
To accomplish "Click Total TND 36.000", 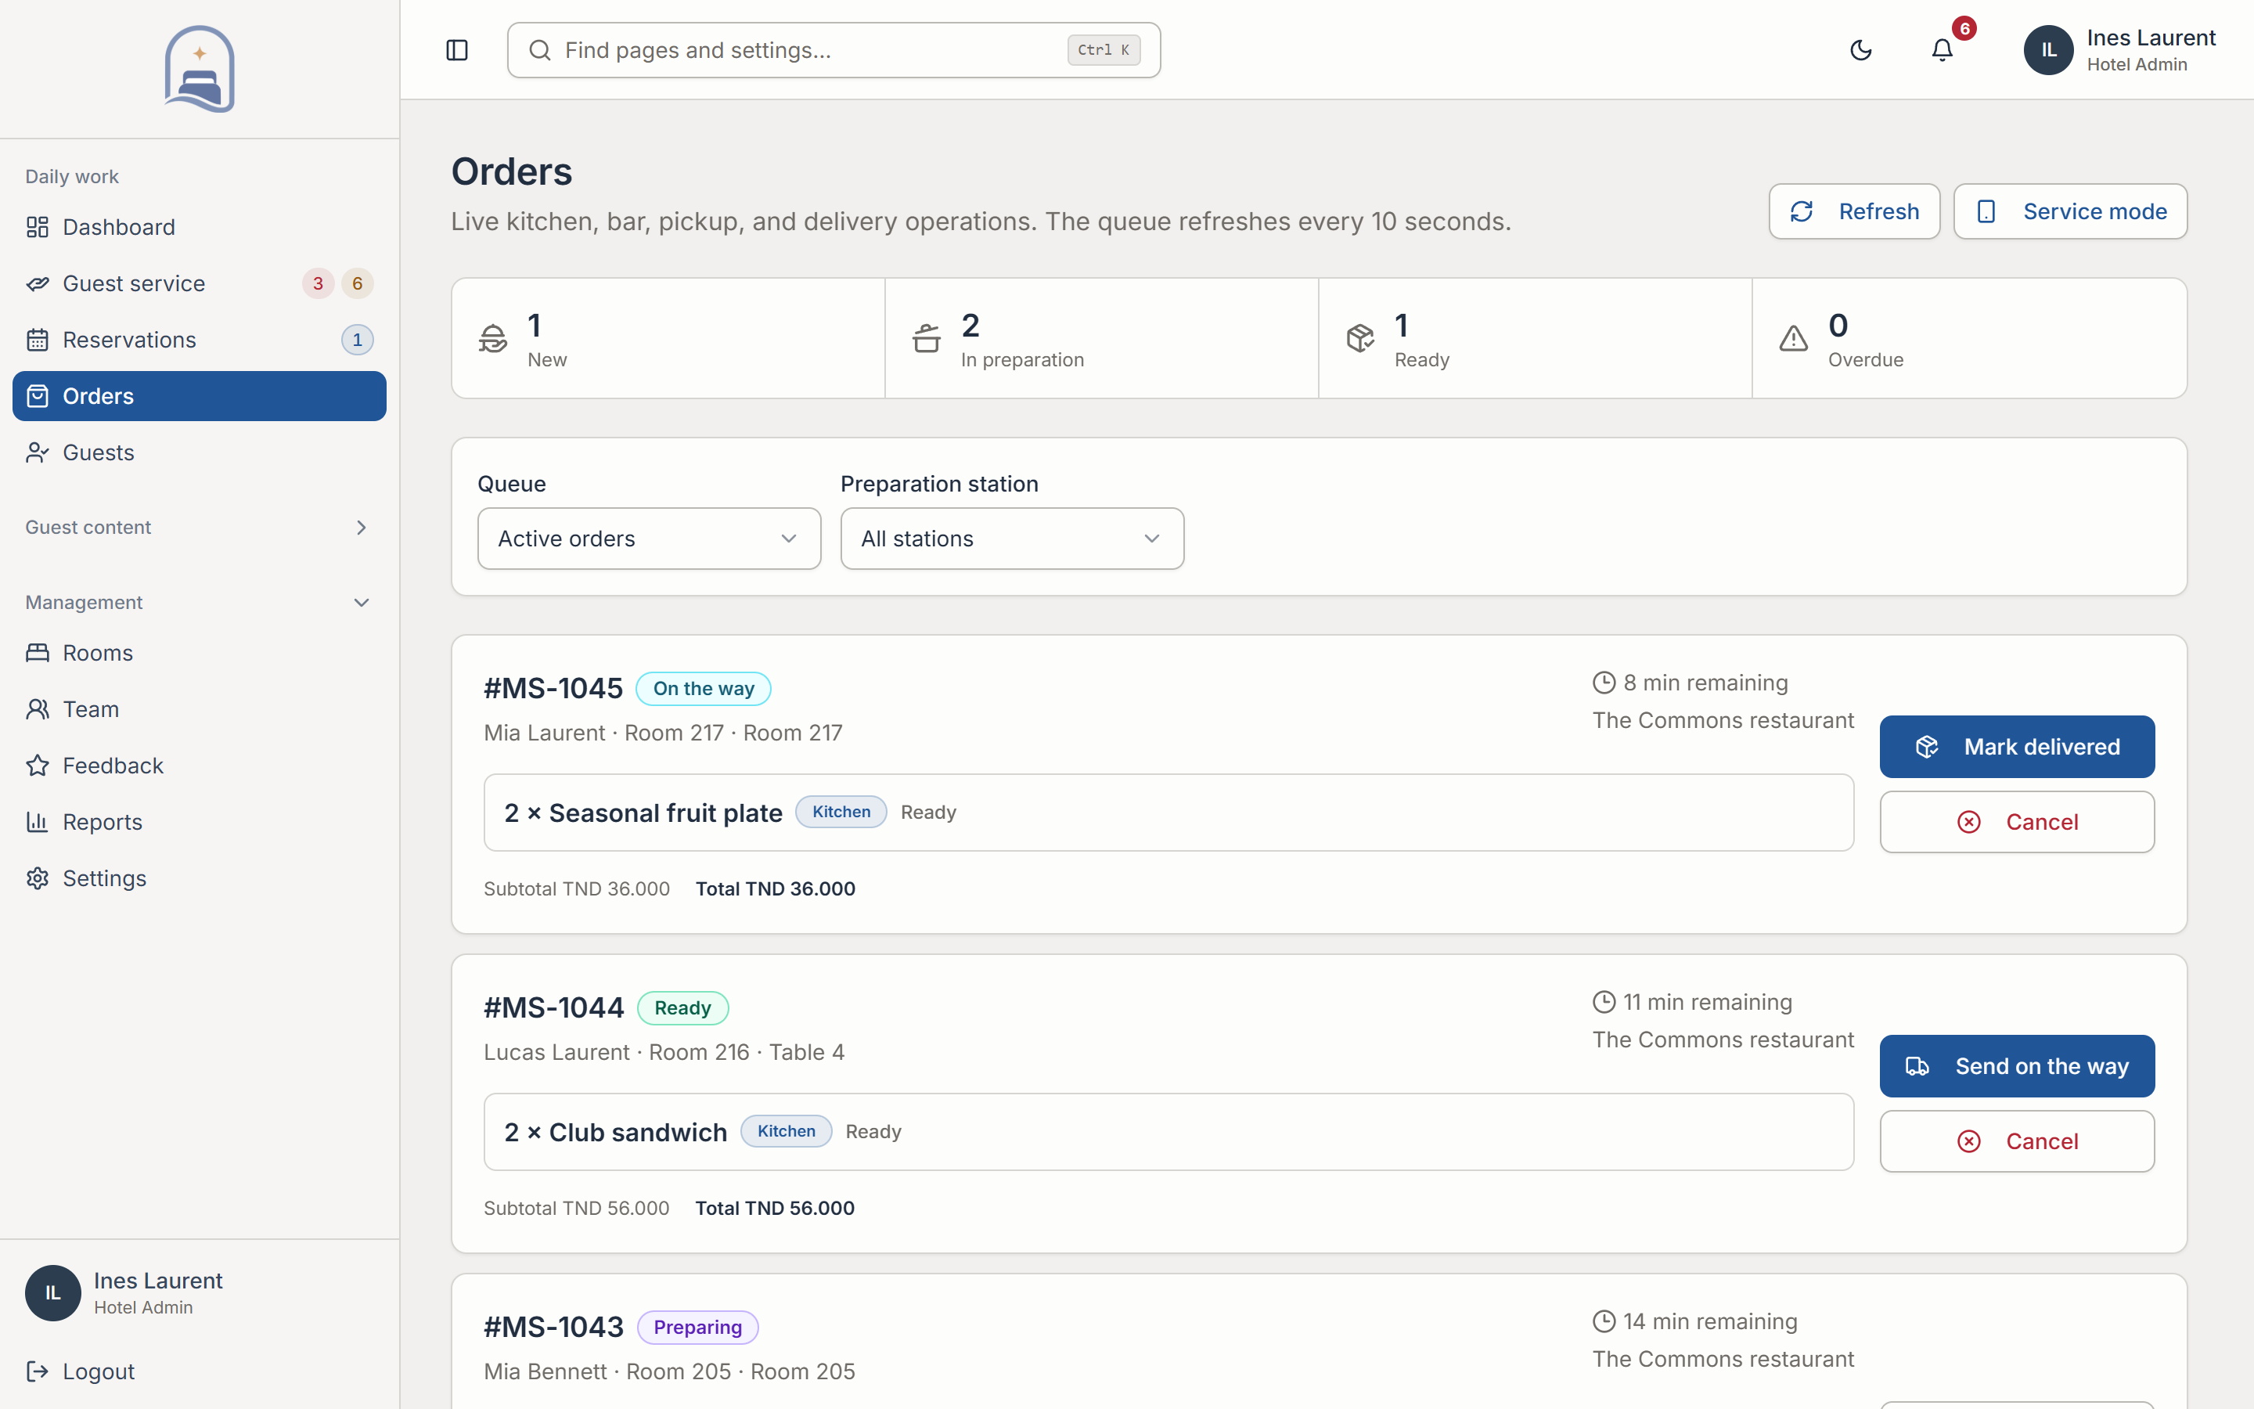I will (775, 889).
